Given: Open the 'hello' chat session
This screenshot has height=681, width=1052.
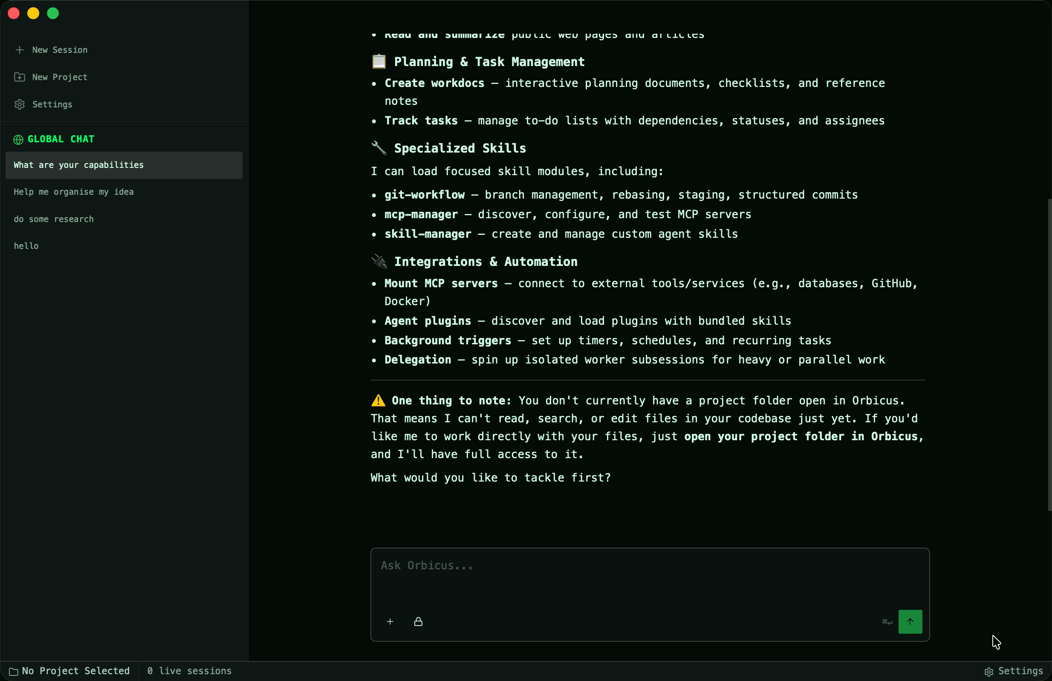Looking at the screenshot, I should pos(124,246).
